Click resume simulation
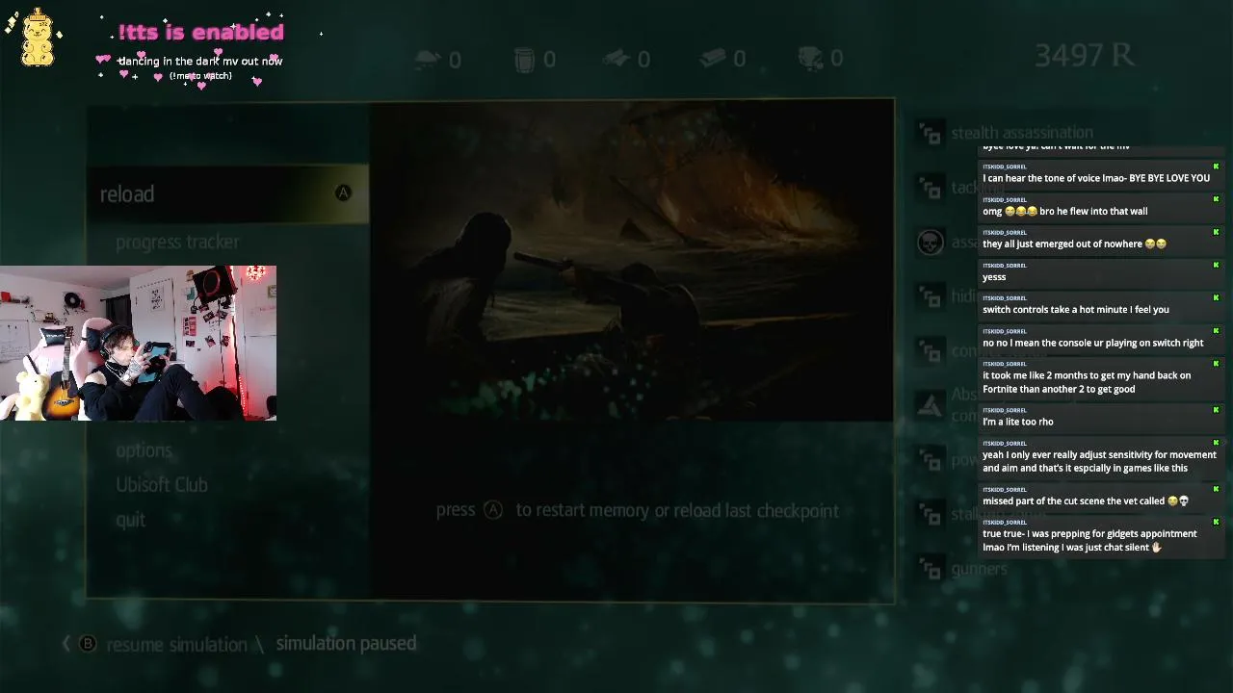 click(176, 645)
